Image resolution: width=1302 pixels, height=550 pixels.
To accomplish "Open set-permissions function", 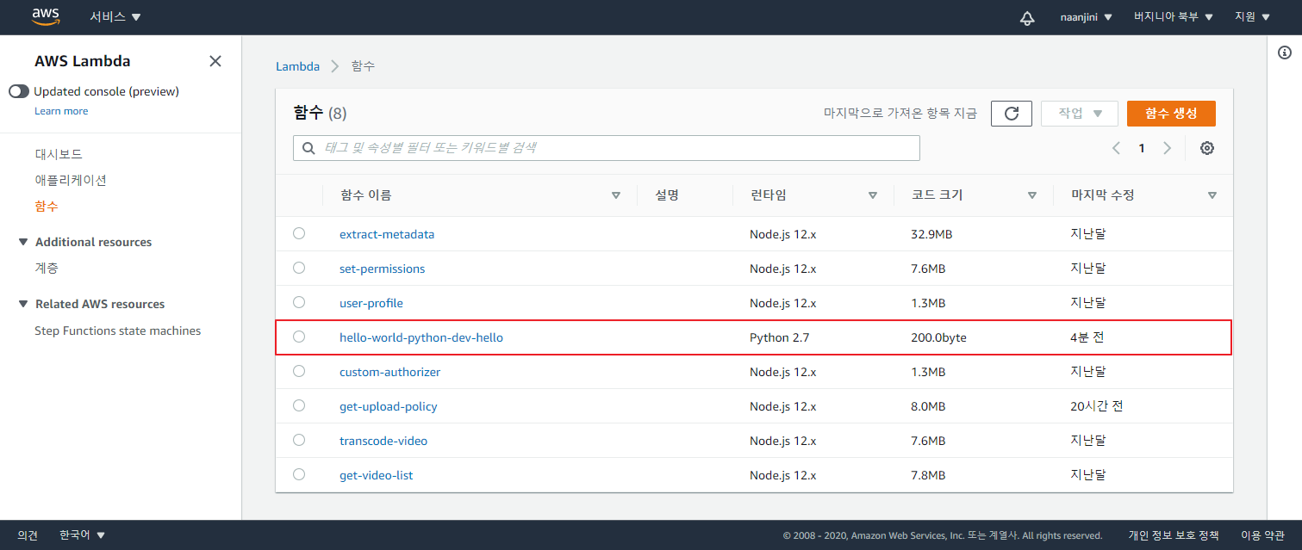I will click(x=383, y=269).
